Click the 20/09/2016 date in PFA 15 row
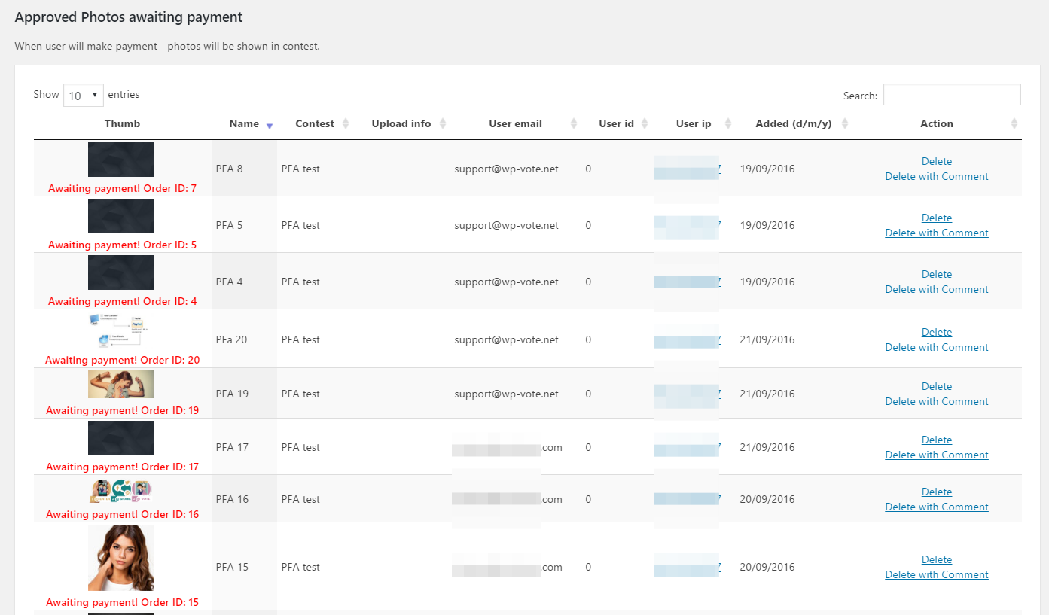Image resolution: width=1049 pixels, height=615 pixels. point(767,567)
